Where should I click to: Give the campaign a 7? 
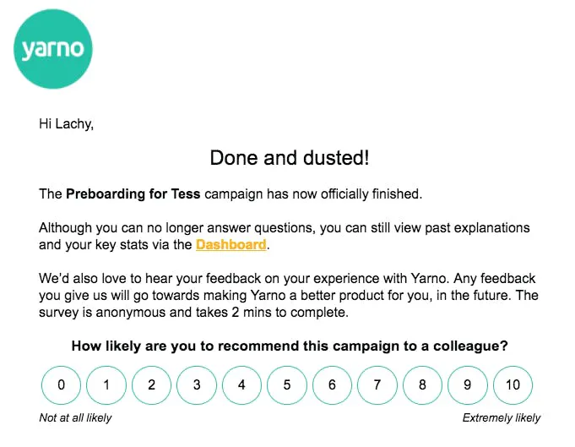[x=377, y=385]
